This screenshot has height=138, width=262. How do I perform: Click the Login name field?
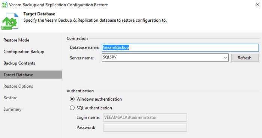pos(145,117)
